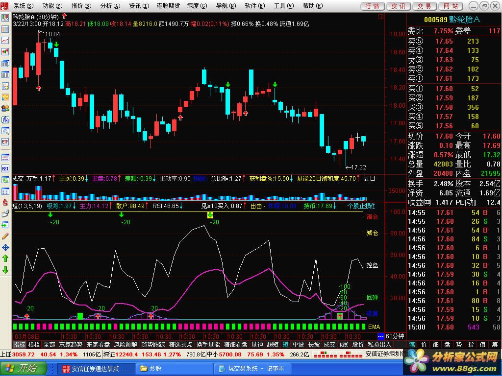Open the 报价(B) menu

tap(81, 6)
